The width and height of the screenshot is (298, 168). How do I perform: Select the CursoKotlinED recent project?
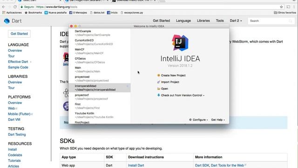click(99, 42)
